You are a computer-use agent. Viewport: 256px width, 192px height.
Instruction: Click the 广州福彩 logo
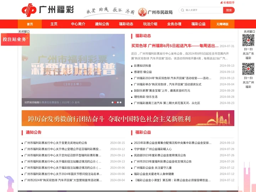point(48,10)
